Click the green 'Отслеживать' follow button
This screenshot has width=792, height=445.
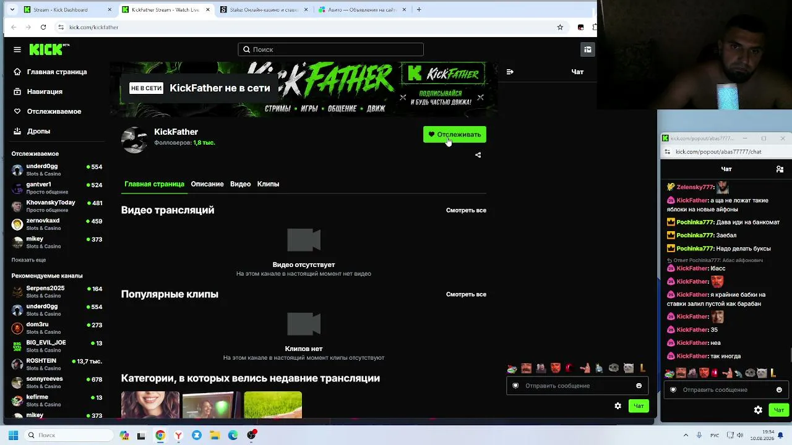pyautogui.click(x=455, y=135)
